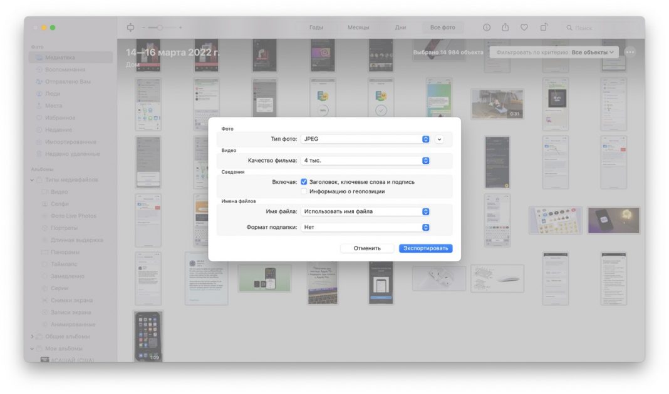
Task: Select Недавно удаленные in the sidebar
Action: point(70,154)
